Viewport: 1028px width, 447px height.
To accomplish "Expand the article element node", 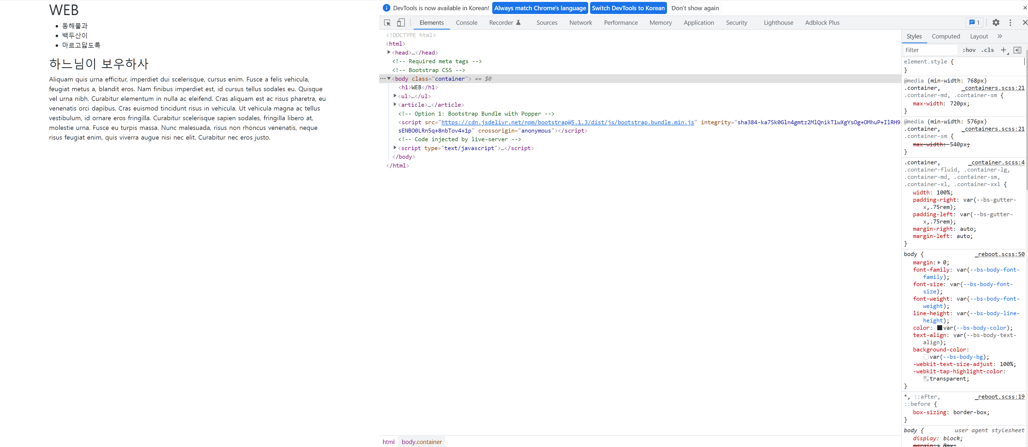I will [x=395, y=105].
